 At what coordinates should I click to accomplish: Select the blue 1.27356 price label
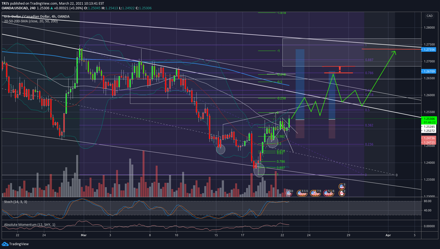click(x=429, y=50)
